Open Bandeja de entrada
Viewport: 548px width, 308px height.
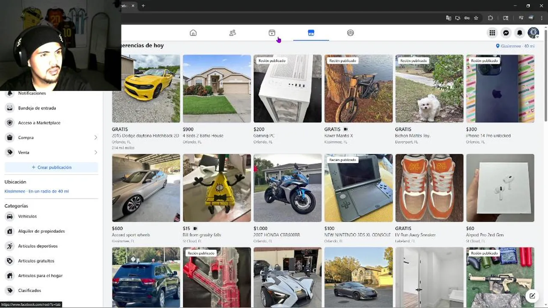[x=51, y=108]
